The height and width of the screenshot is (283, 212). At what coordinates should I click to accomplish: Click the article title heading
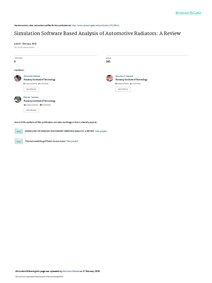point(97,33)
